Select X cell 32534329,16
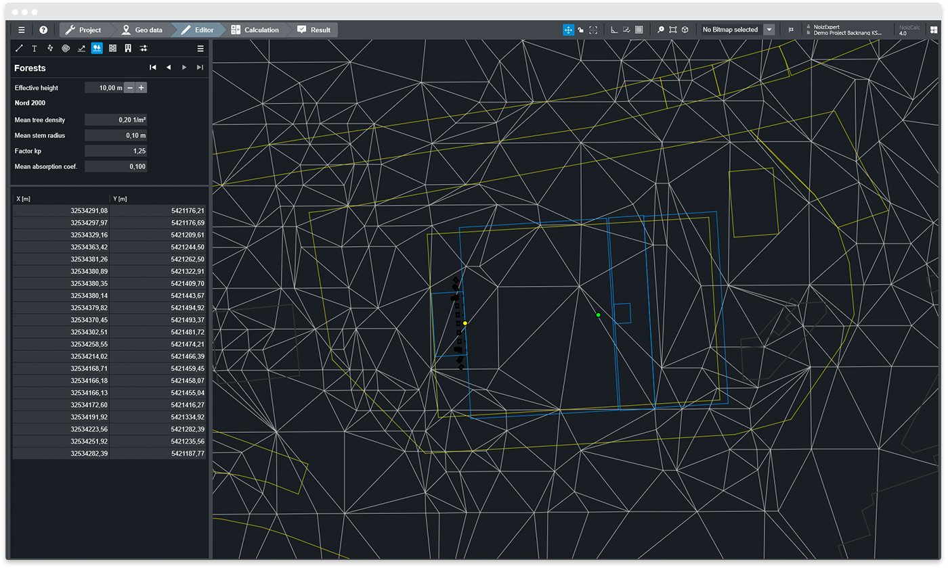 pos(62,235)
